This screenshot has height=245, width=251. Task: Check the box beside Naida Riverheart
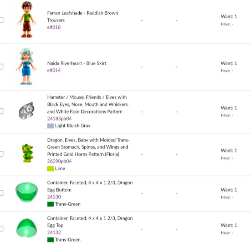1,67
